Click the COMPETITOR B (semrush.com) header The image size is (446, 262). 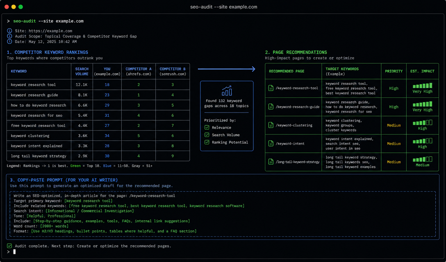173,71
